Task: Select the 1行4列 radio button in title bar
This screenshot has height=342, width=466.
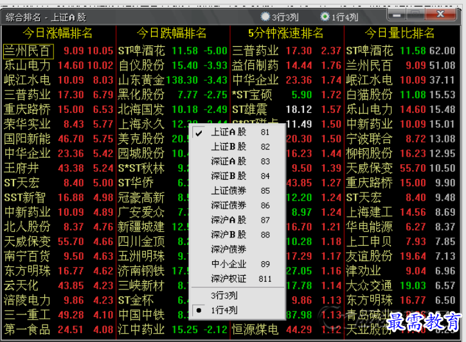Action: tap(325, 17)
